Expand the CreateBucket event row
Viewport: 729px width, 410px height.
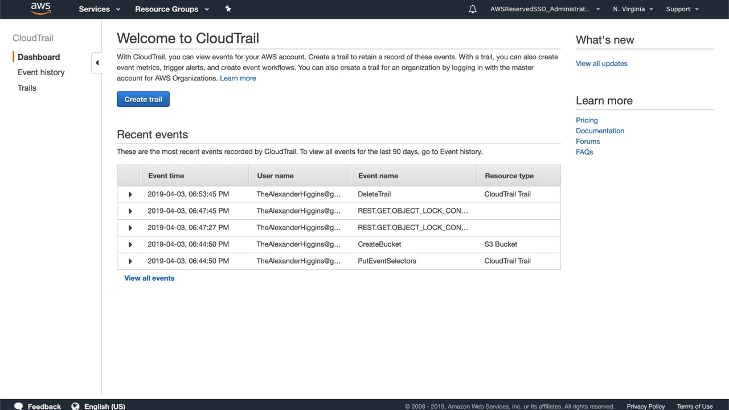(x=130, y=244)
